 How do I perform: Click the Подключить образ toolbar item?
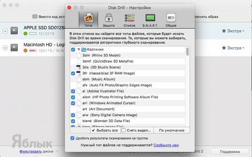[x=206, y=17]
